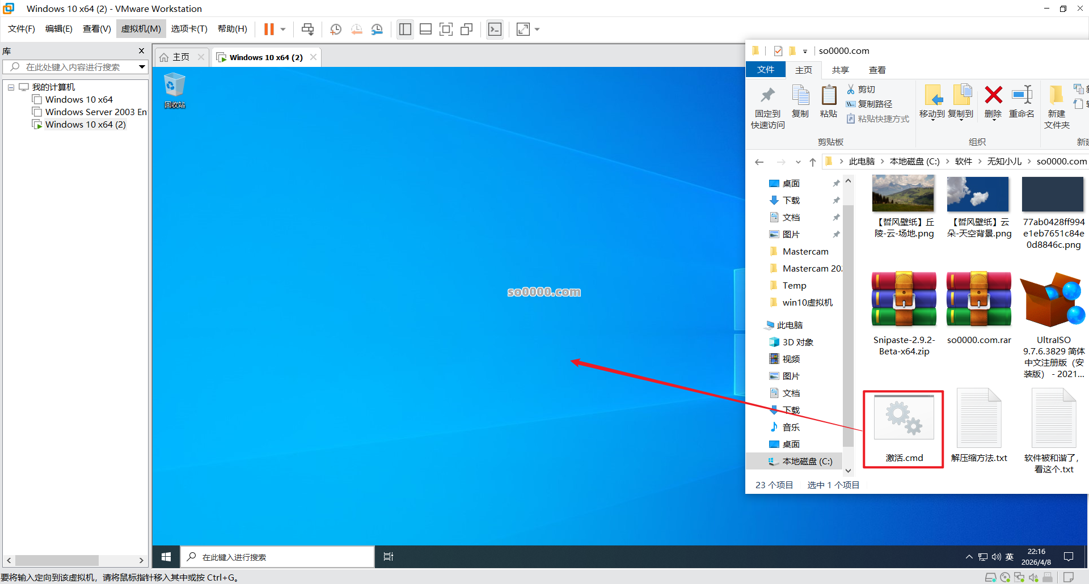Click the red X Delete icon in Explorer ribbon
The height and width of the screenshot is (584, 1089).
pyautogui.click(x=993, y=95)
